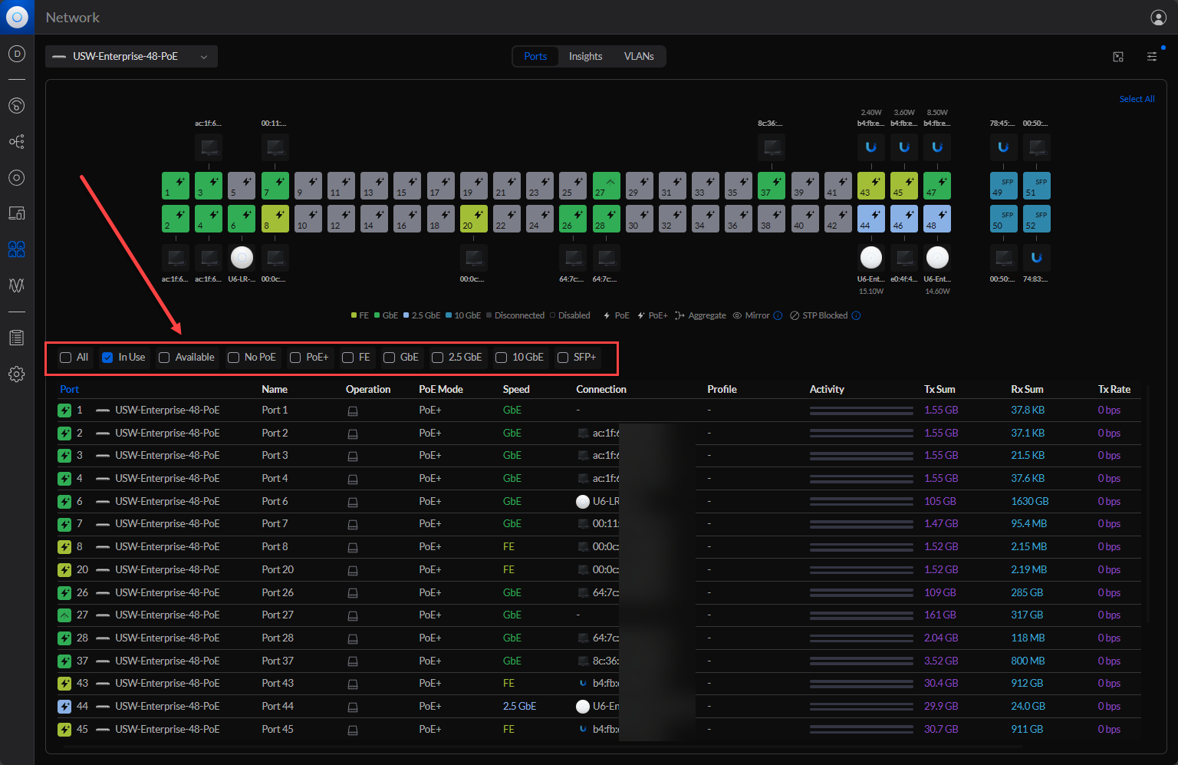
Task: Switch to the Insights tab
Action: point(585,57)
